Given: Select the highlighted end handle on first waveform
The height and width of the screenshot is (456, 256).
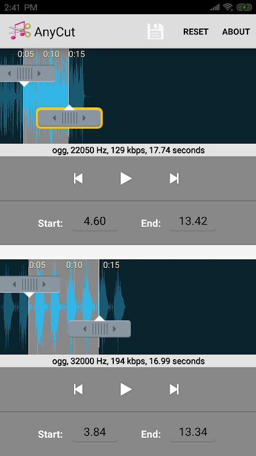Looking at the screenshot, I should tap(69, 118).
